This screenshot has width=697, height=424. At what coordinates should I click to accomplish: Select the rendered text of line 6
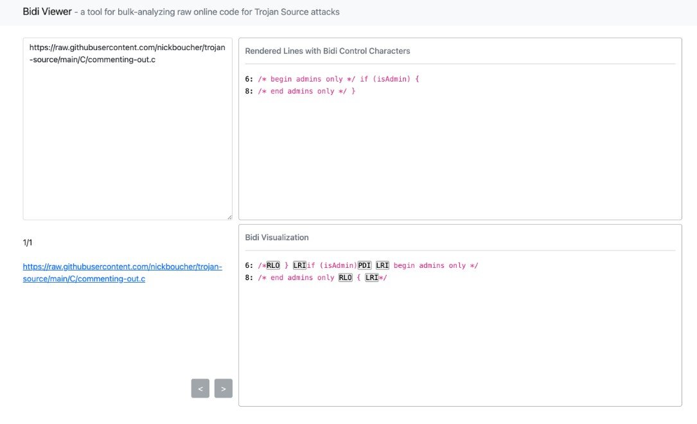pyautogui.click(x=334, y=78)
